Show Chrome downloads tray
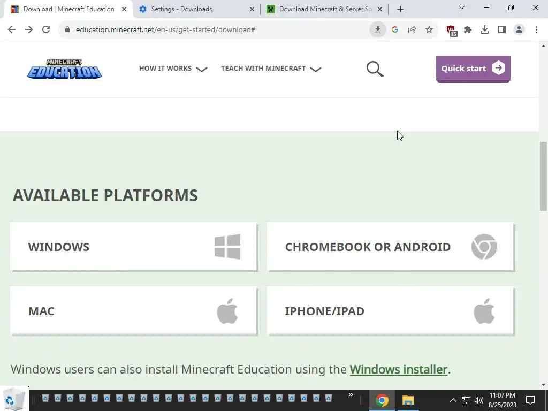The image size is (548, 411). point(485,29)
